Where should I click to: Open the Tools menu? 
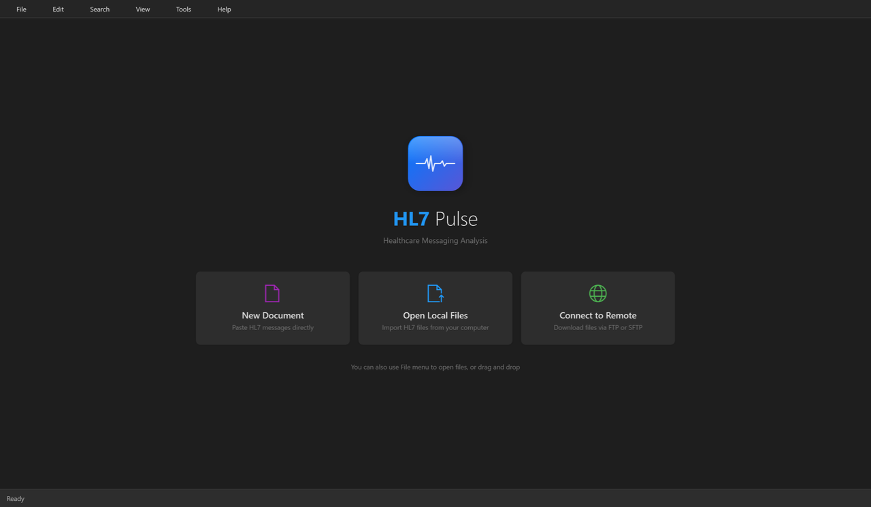184,10
